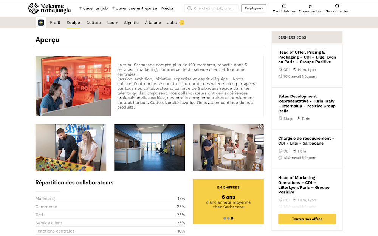Click the yellow plus company logo
The width and height of the screenshot is (378, 236).
pos(41,23)
